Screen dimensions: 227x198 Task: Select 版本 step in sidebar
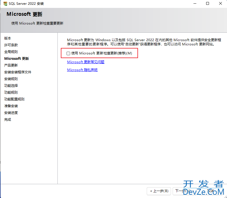8,38
